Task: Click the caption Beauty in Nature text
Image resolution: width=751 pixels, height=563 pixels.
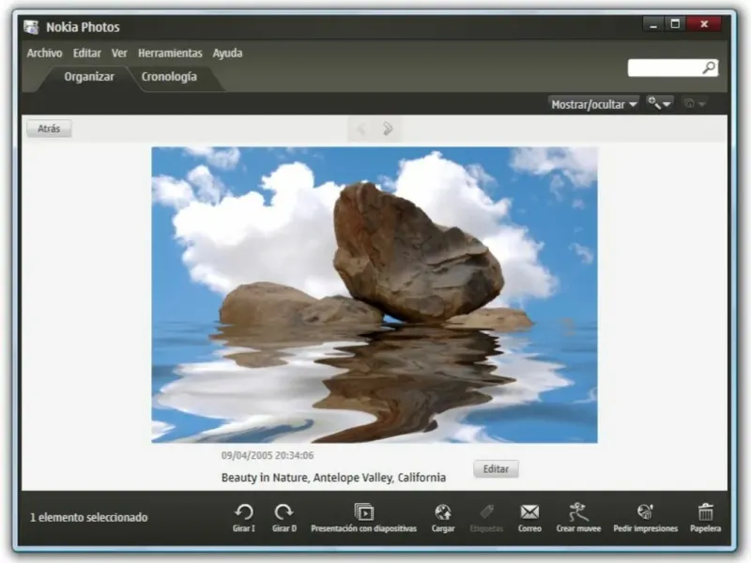Action: (333, 478)
